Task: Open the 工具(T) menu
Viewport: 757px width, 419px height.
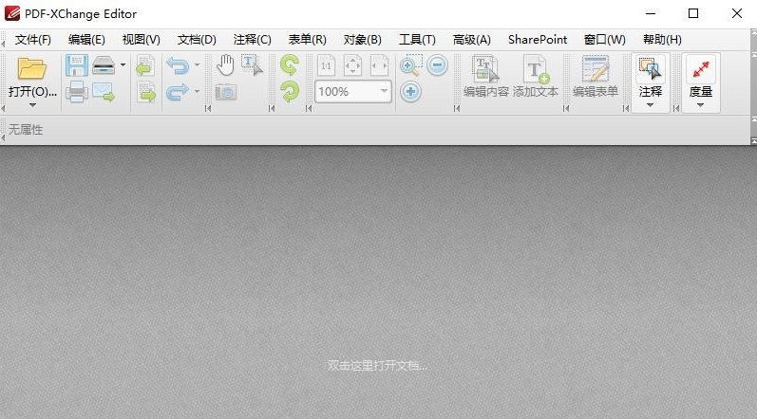Action: [417, 40]
